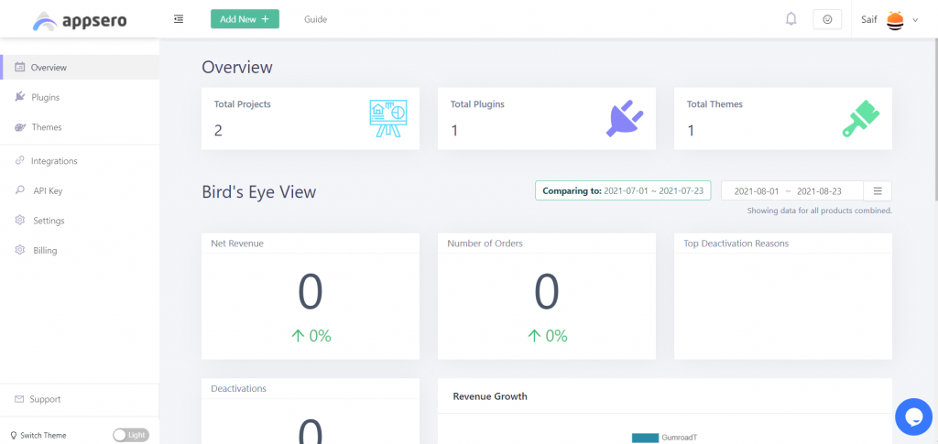Click the Appsero logo
Screen dimensions: 938x444
tap(80, 21)
